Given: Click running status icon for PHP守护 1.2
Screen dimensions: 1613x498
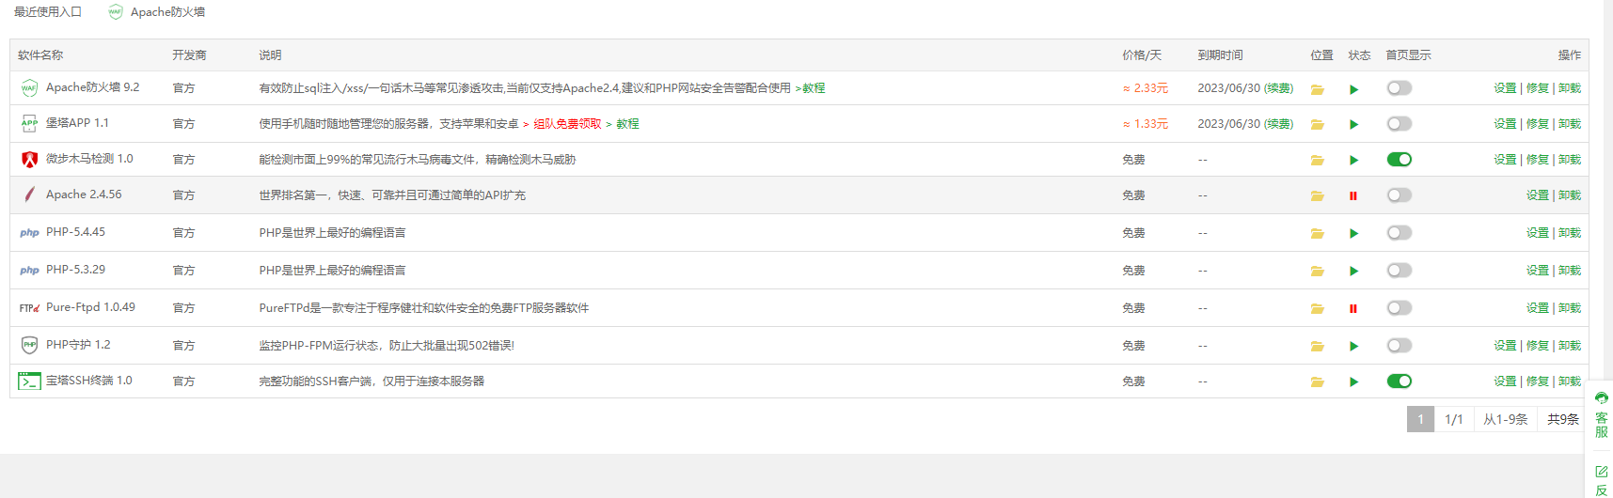Looking at the screenshot, I should (1353, 346).
